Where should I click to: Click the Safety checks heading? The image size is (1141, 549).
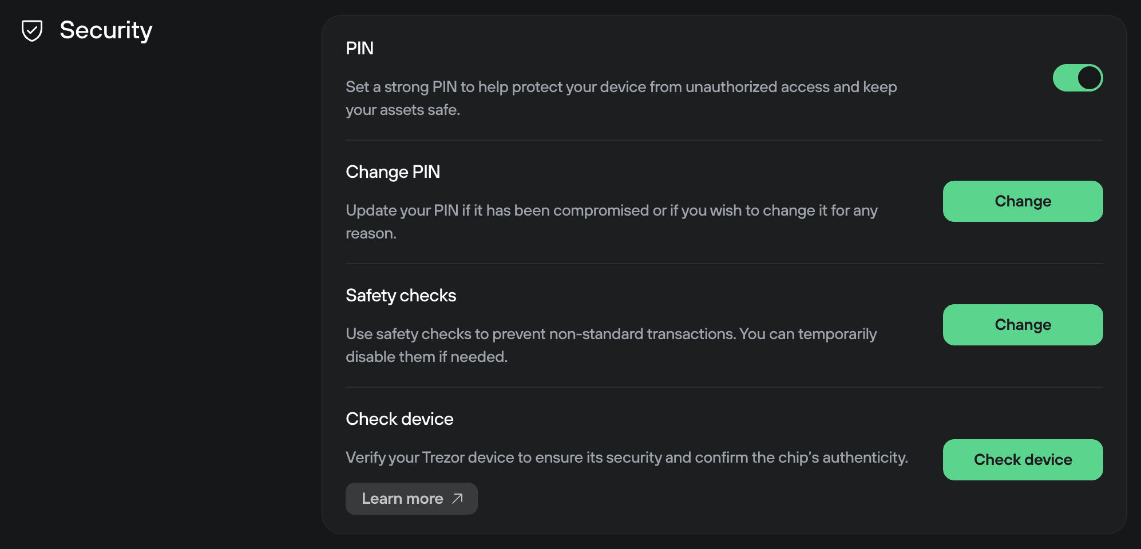tap(401, 295)
